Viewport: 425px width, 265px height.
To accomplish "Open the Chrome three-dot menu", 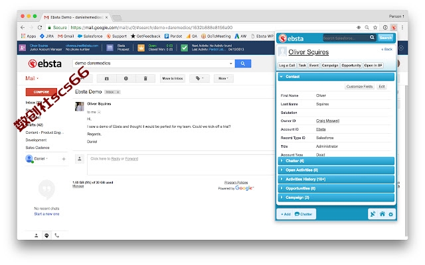I will coord(402,28).
